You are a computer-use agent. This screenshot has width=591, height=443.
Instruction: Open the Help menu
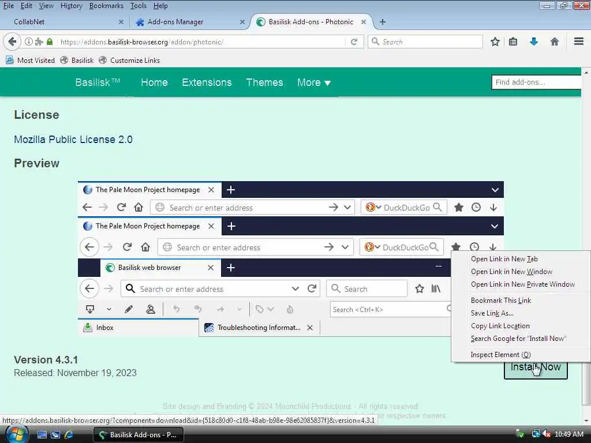pyautogui.click(x=160, y=6)
